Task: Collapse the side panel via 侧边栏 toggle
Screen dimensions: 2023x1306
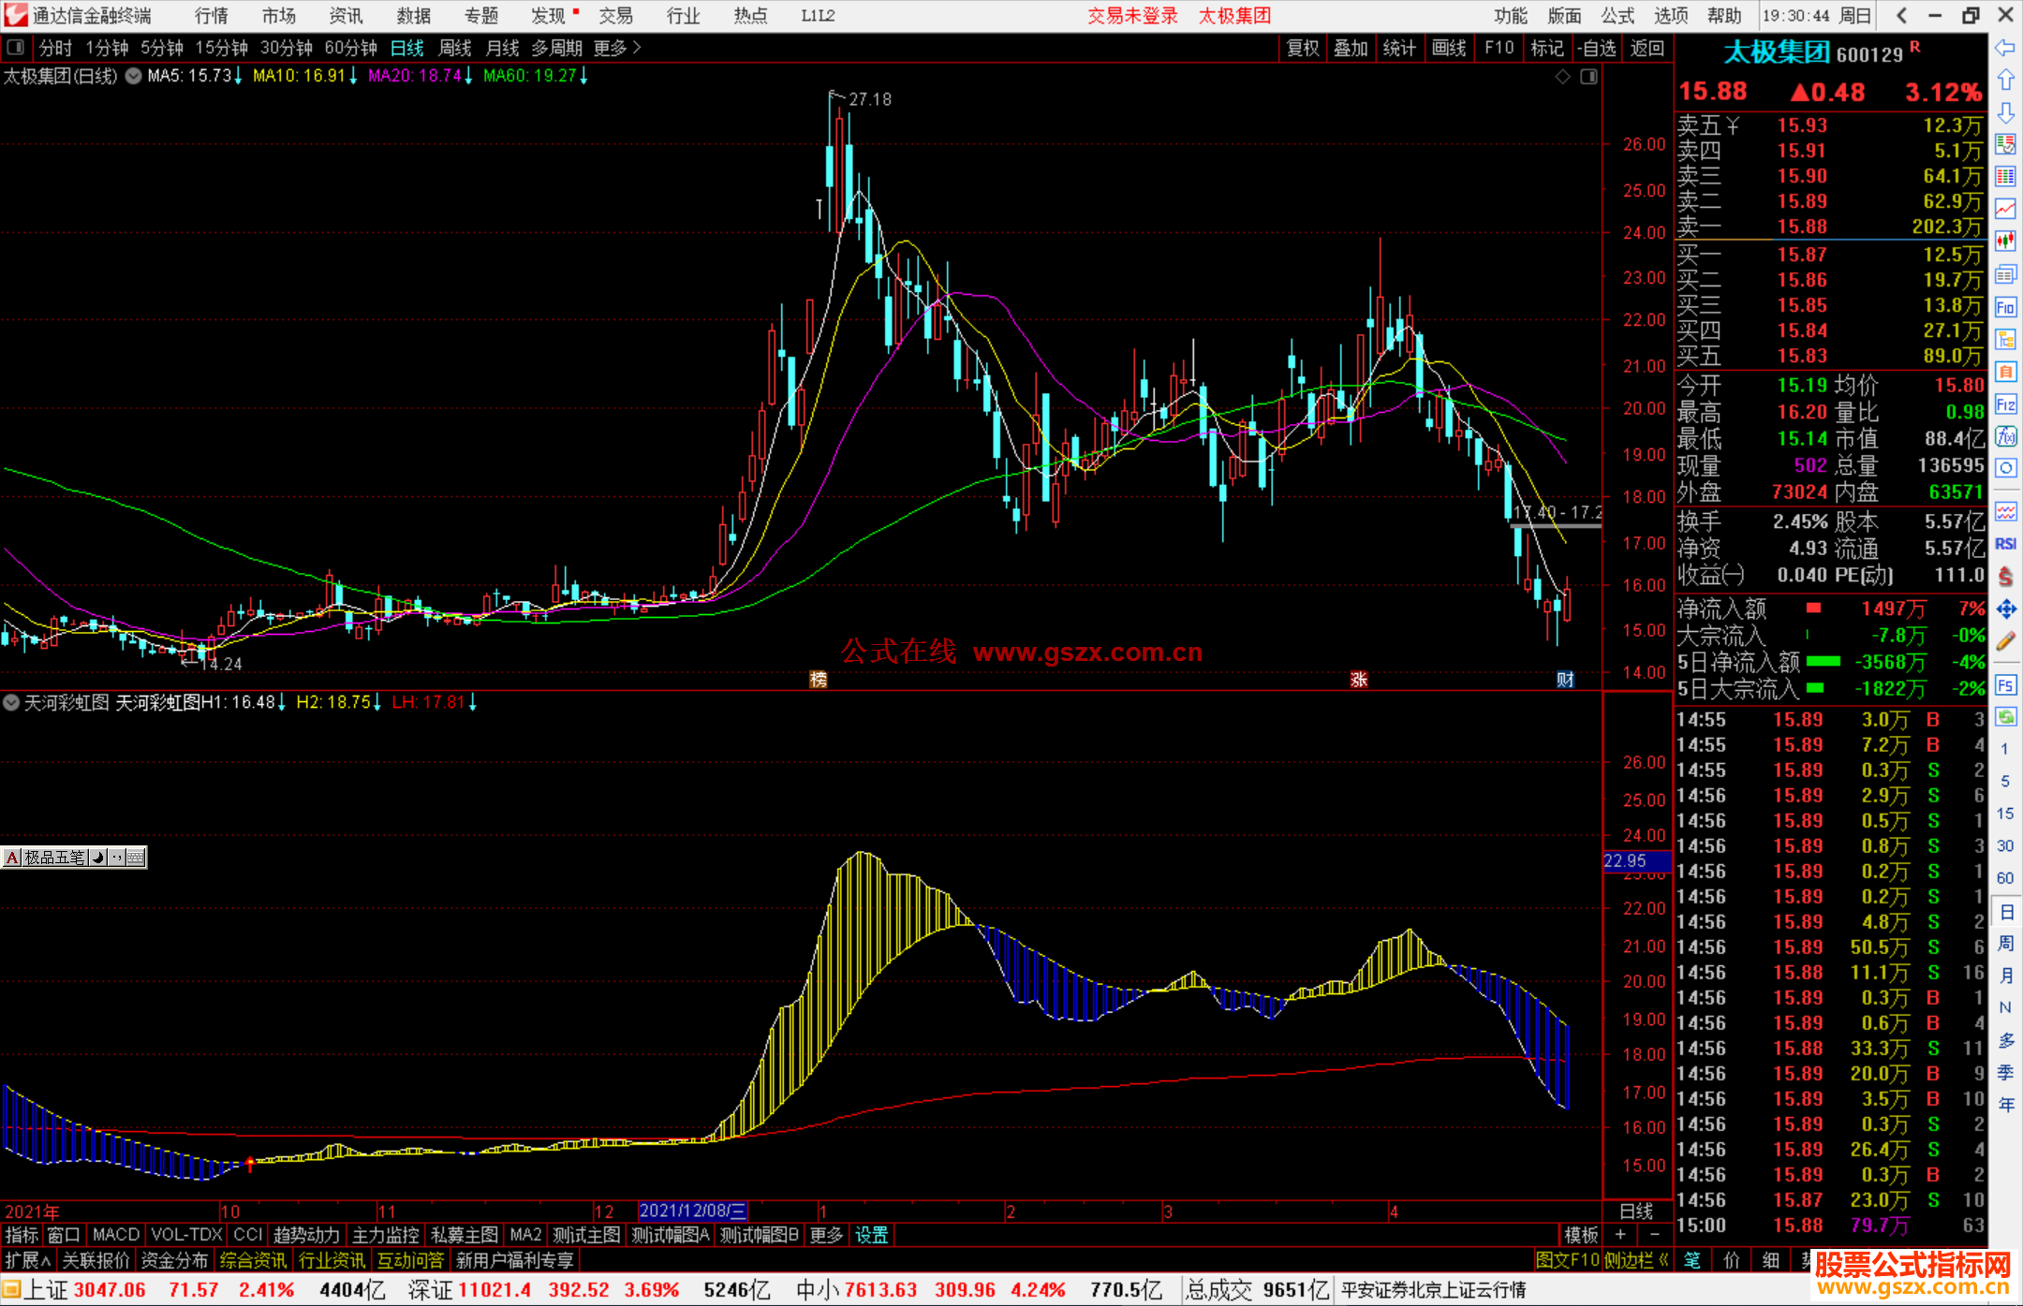Action: (x=1636, y=1261)
